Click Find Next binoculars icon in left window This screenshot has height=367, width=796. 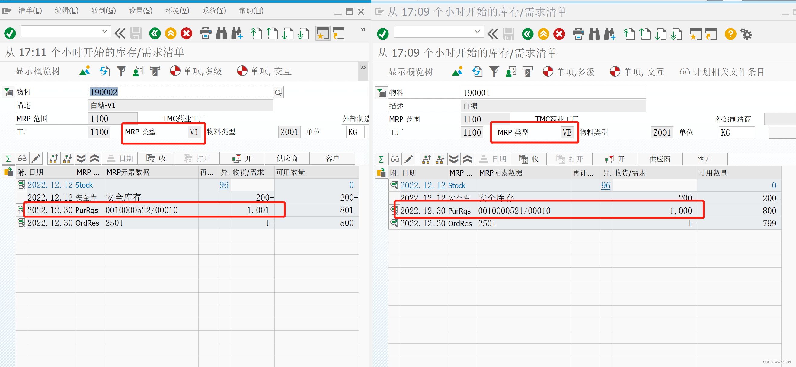237,33
